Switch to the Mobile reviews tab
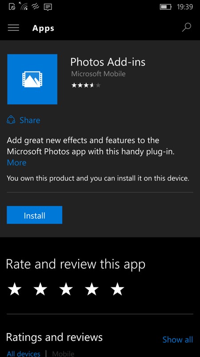The width and height of the screenshot is (200, 357). (x=63, y=353)
